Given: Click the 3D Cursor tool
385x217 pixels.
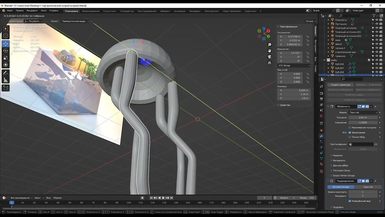Looking at the screenshot, I should tap(6, 36).
